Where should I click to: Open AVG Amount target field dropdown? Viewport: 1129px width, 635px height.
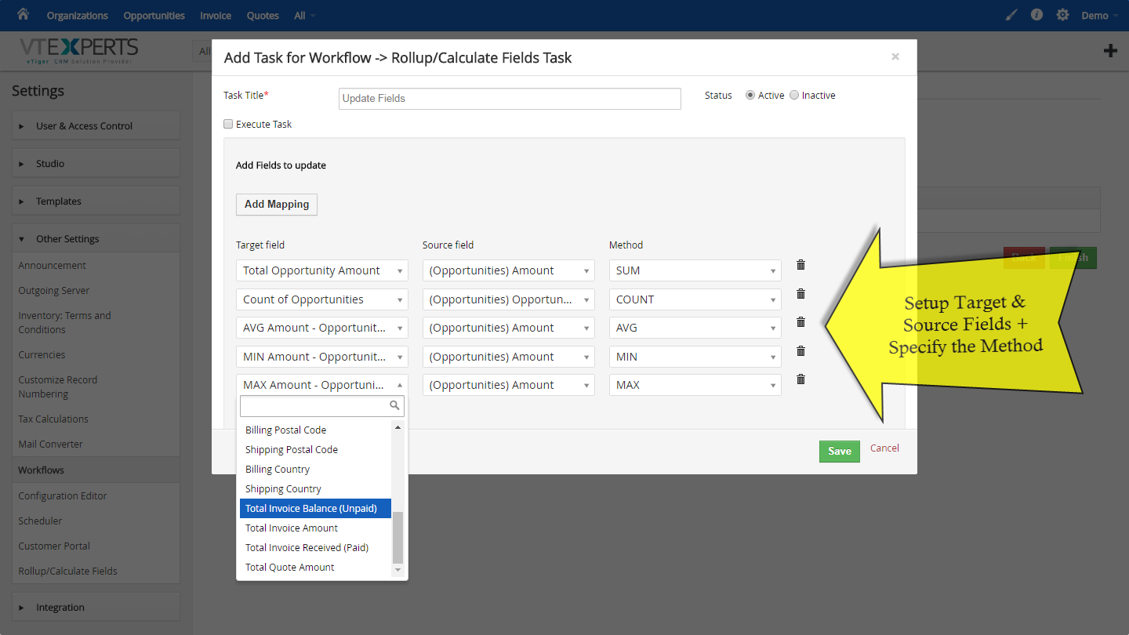[x=322, y=328]
